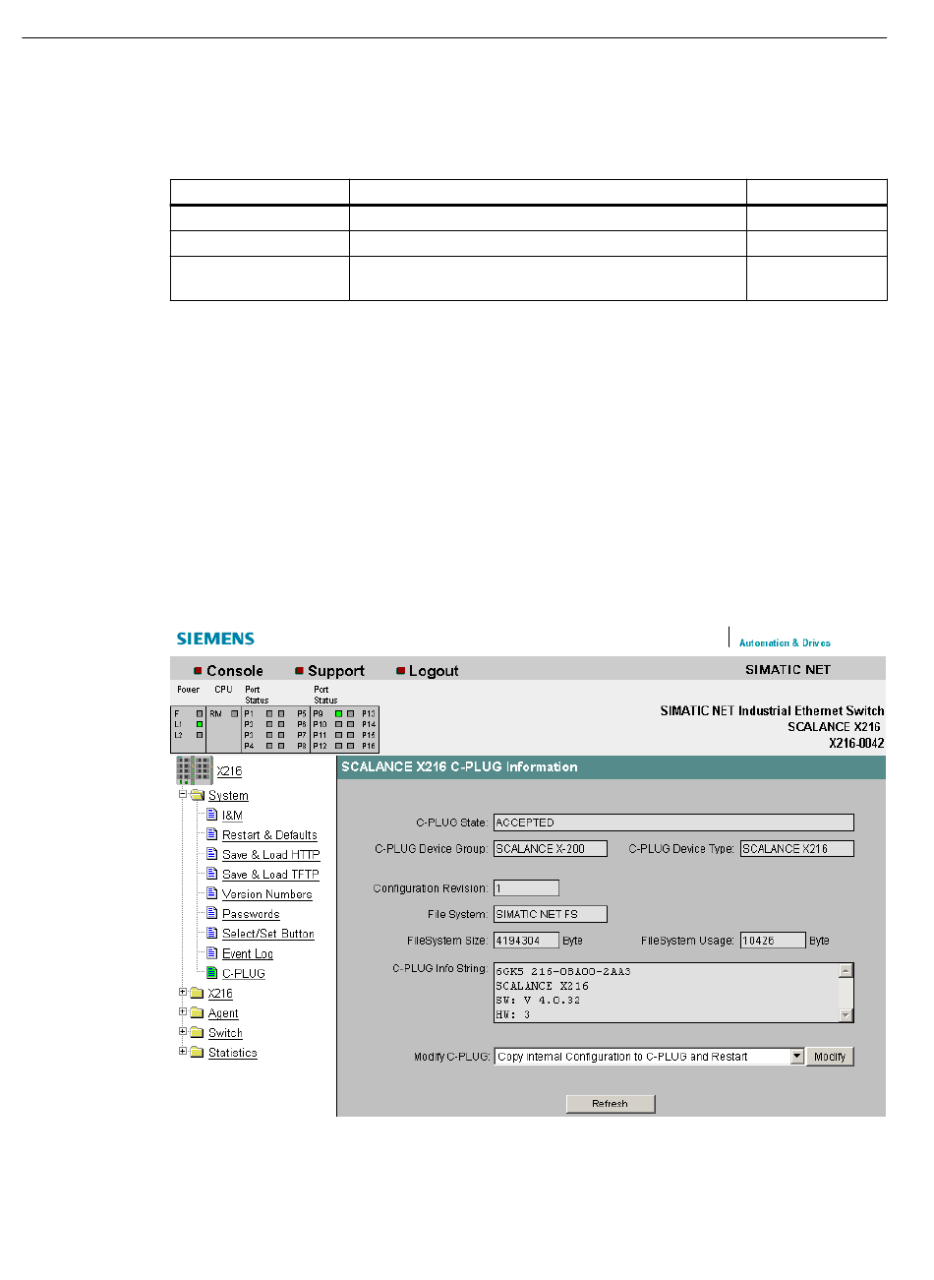This screenshot has height=1280, width=934.
Task: Expand the Statistics tree folder
Action: coord(183,1052)
